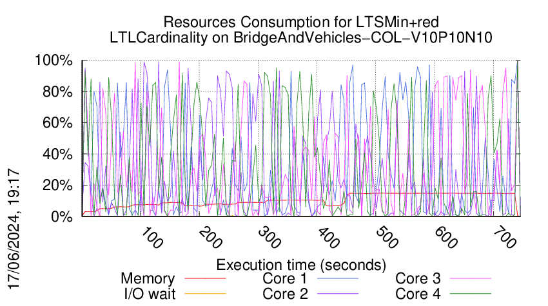Click the chart title line 'Resources Consumption for LTSMin+red'

click(301, 23)
